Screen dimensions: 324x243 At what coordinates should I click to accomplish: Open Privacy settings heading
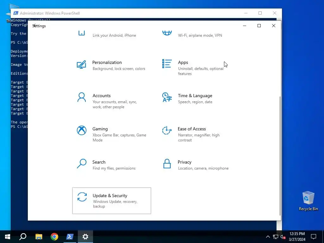tap(184, 162)
